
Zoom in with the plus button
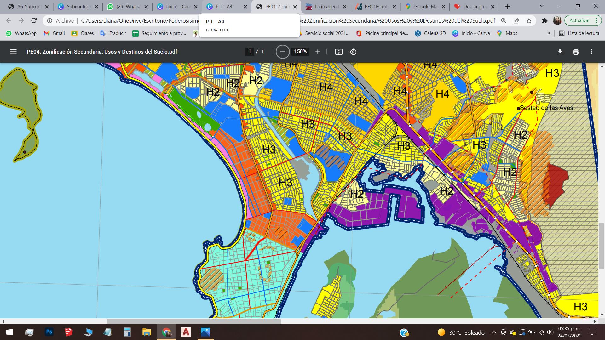pyautogui.click(x=318, y=52)
